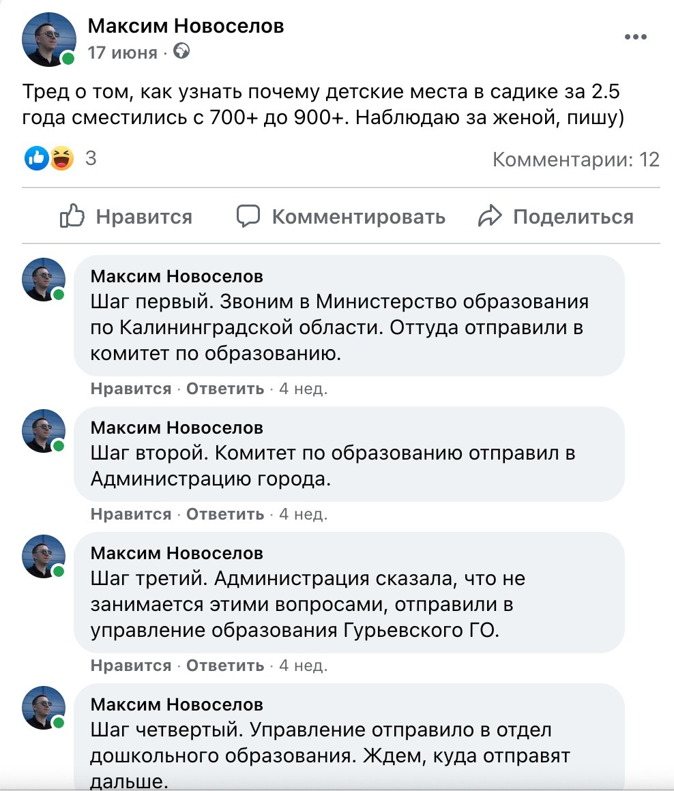Like the Шаг второй comment
The height and width of the screenshot is (791, 674).
pos(131,514)
